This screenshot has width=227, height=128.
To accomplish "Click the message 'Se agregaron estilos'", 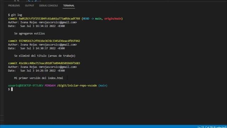I will coord(29,33).
